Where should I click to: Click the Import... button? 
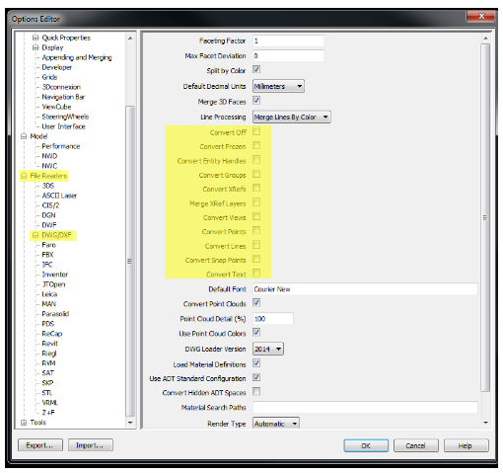pos(91,445)
